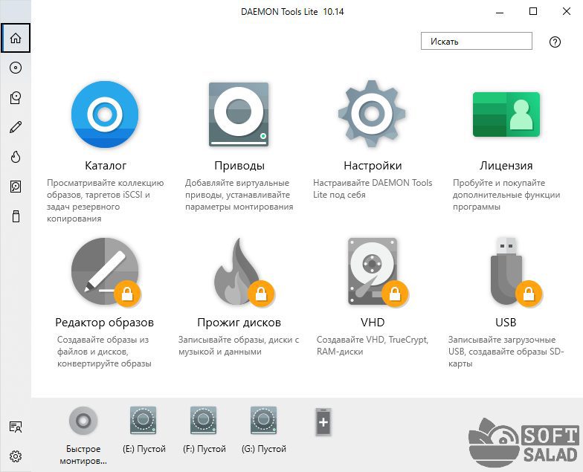The height and width of the screenshot is (472, 583).
Task: Click Каталог description about iSCSI targets
Action: 106,201
